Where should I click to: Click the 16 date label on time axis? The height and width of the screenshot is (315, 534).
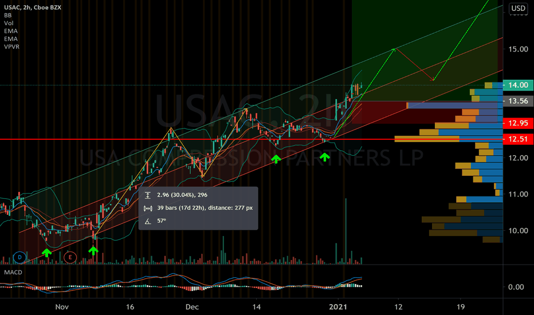pos(129,307)
